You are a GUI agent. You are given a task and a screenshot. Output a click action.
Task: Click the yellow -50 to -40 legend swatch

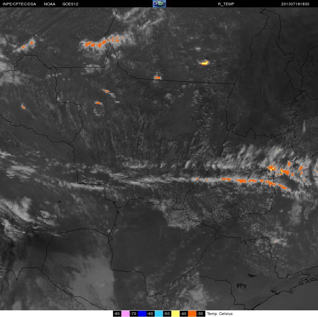coord(175,314)
